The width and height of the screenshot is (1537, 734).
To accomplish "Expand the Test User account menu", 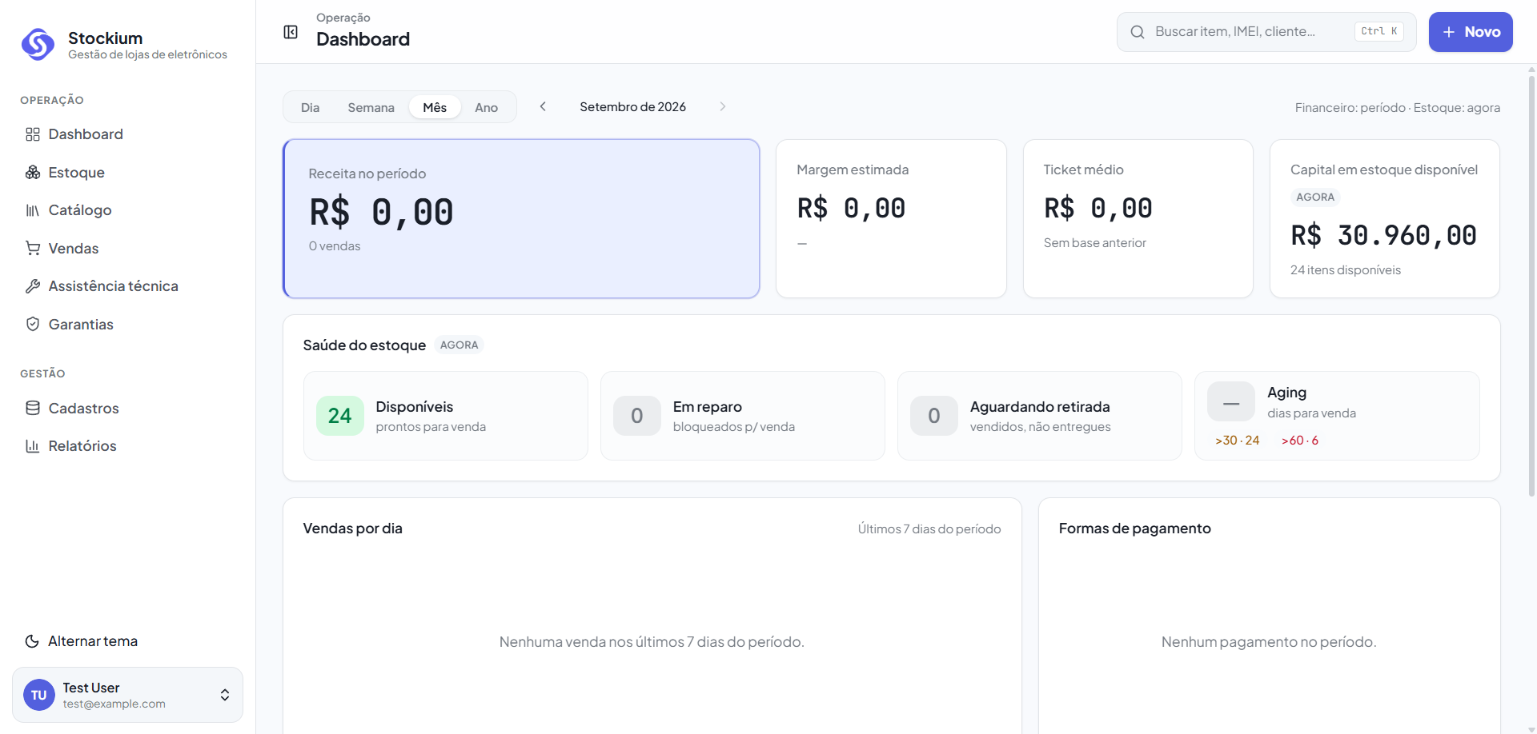I will click(x=128, y=695).
